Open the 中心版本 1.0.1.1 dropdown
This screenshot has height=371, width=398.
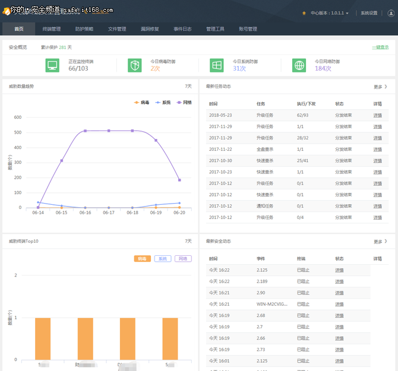(330, 13)
